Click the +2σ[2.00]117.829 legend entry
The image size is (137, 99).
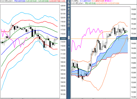(x=55, y=1)
